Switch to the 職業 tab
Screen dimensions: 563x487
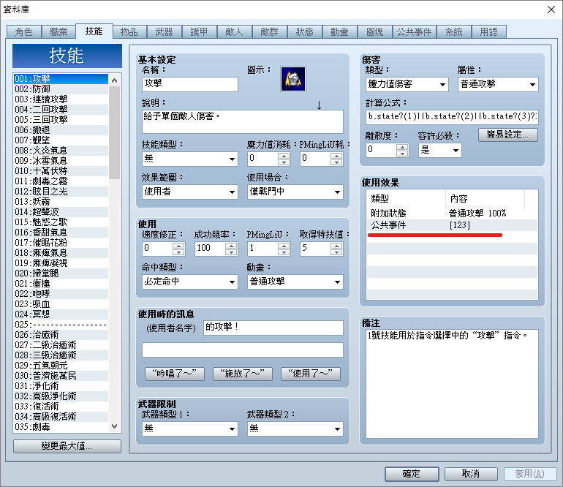pyautogui.click(x=59, y=32)
